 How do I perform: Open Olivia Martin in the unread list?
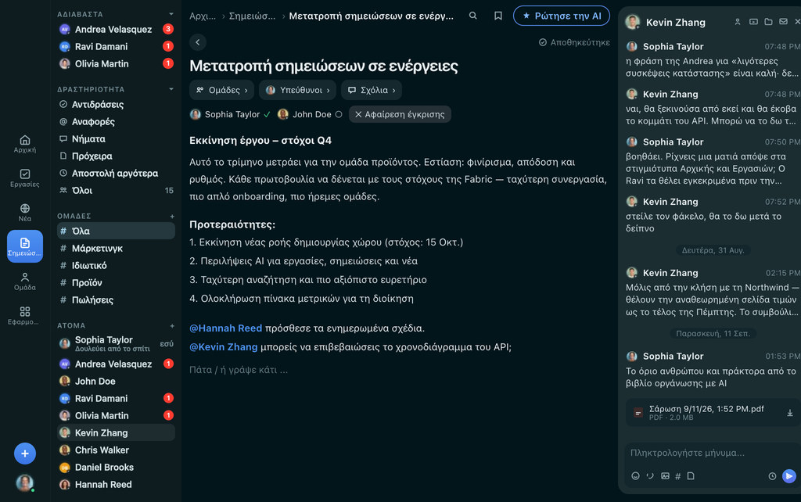click(116, 64)
